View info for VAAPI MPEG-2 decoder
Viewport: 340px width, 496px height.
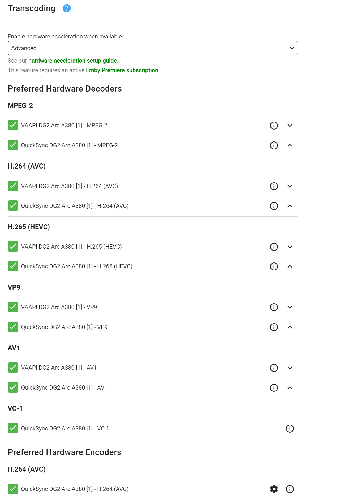tap(274, 126)
